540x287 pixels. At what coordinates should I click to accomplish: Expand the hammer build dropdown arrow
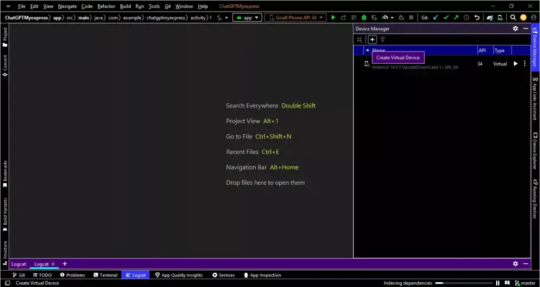(226, 17)
